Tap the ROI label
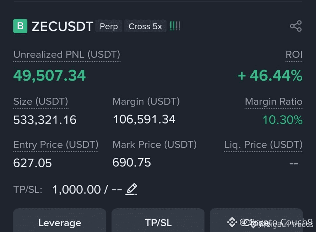Image resolution: width=316 pixels, height=232 pixels. (294, 55)
